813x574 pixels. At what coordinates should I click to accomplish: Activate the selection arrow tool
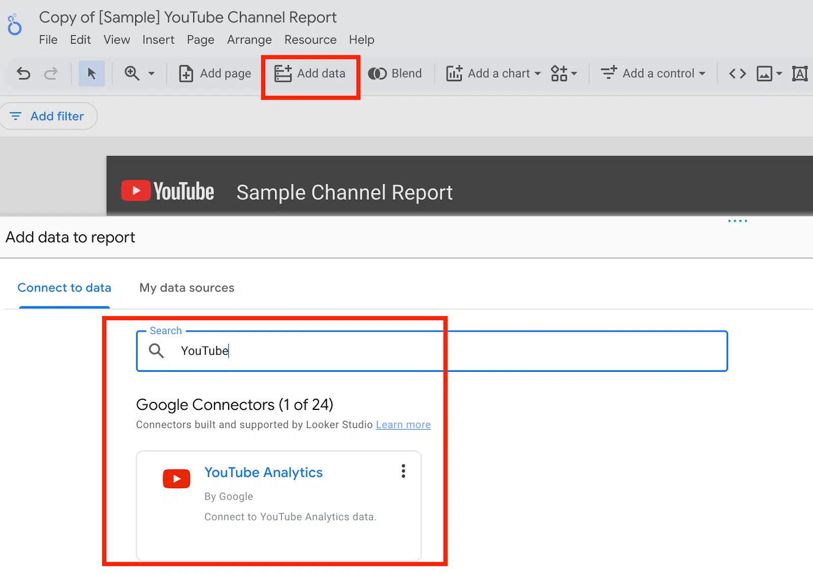point(91,74)
